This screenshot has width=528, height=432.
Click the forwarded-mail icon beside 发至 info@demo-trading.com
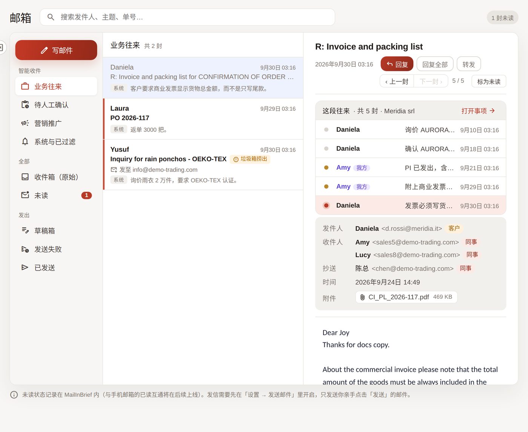pos(114,170)
